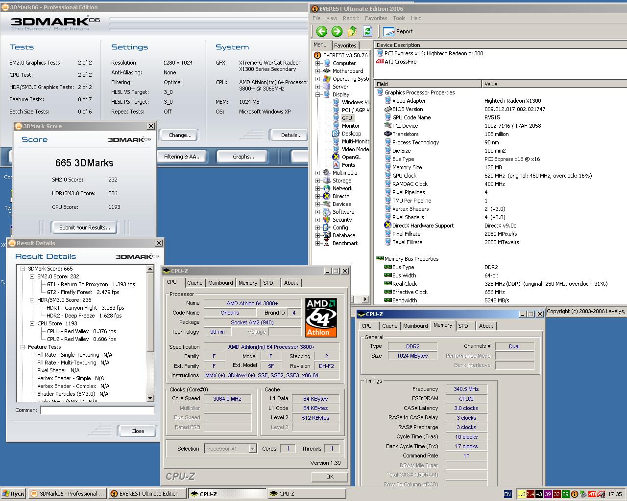Viewport: 627px width, 501px height.
Task: Click the EVEREST root node icon in tree
Action: 317,55
